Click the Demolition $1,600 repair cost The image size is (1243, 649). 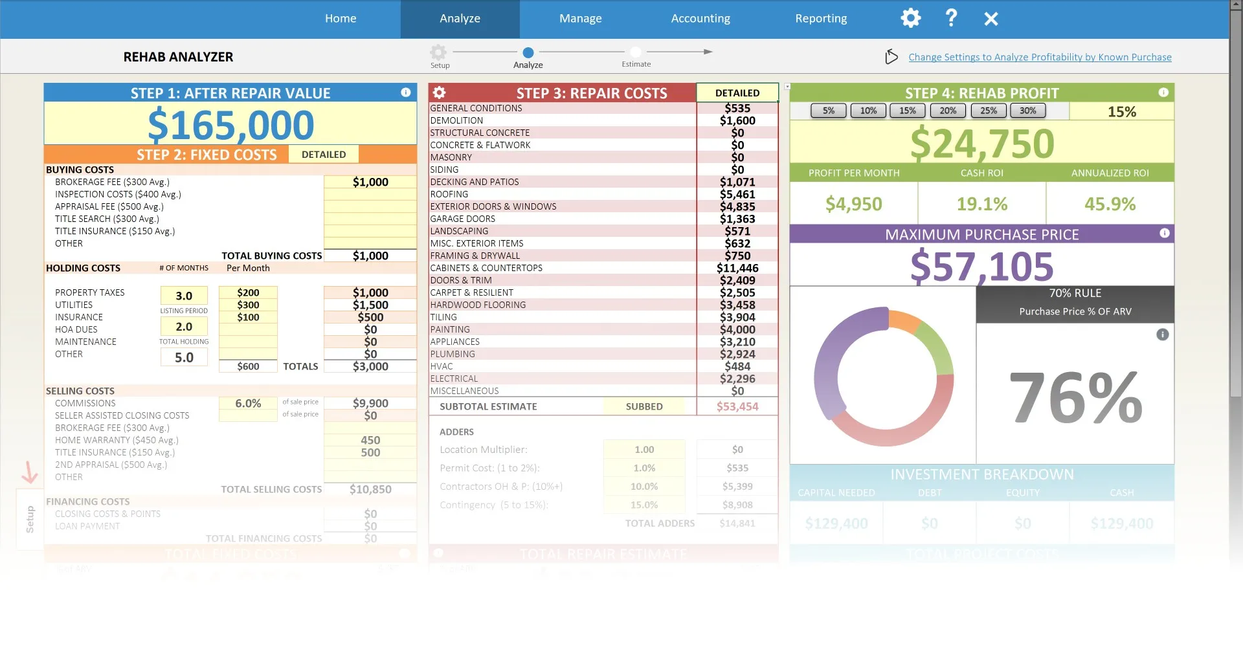(x=737, y=120)
